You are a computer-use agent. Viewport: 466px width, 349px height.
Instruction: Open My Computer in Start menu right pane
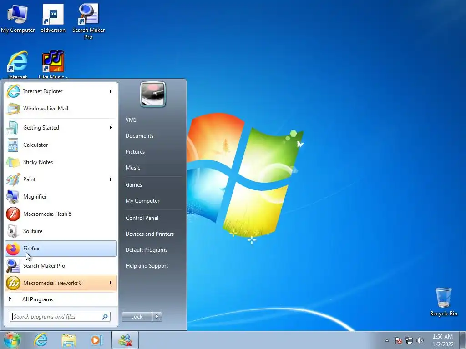[x=142, y=201]
